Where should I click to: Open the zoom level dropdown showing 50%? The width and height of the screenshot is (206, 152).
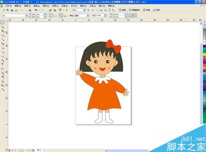click(84, 10)
